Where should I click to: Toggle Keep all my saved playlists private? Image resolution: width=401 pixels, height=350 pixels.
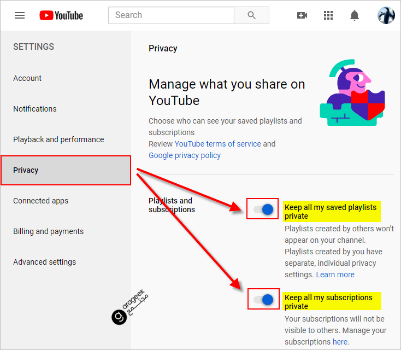click(x=263, y=209)
